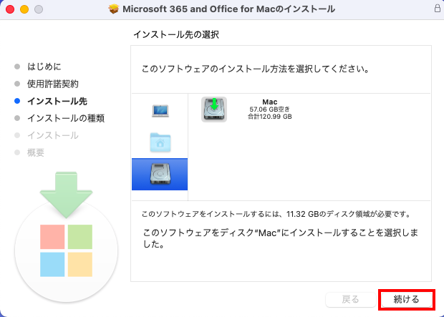The height and width of the screenshot is (317, 444).
Task: Click the yellow minimize window button
Action: coord(24,9)
